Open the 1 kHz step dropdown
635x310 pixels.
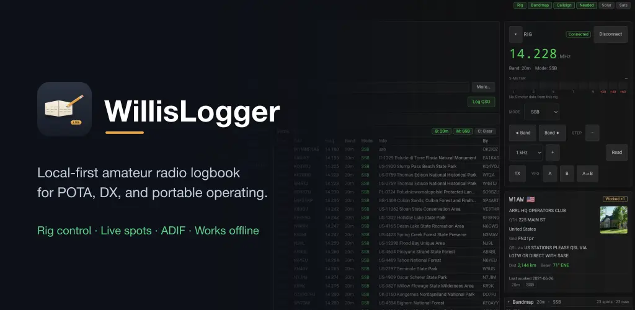point(526,153)
